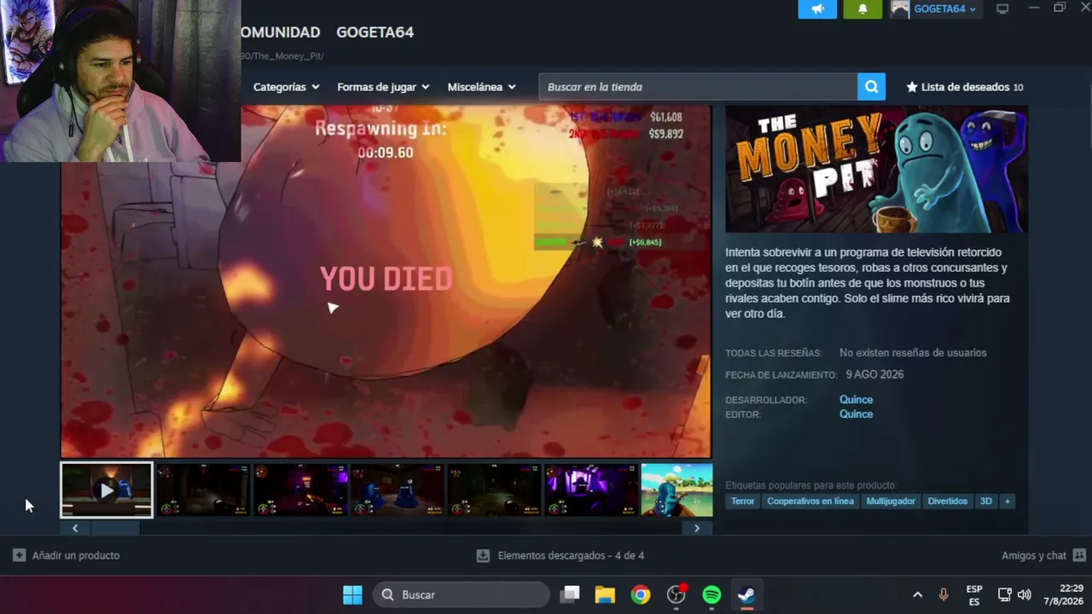1092x614 pixels.
Task: Click review summary No existen reseñas de usuarios
Action: pyautogui.click(x=913, y=353)
